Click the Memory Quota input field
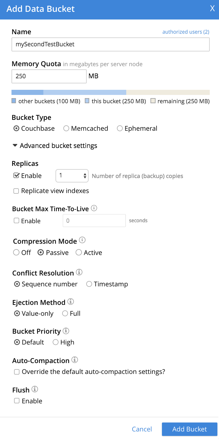The height and width of the screenshot is (442, 219). click(49, 76)
